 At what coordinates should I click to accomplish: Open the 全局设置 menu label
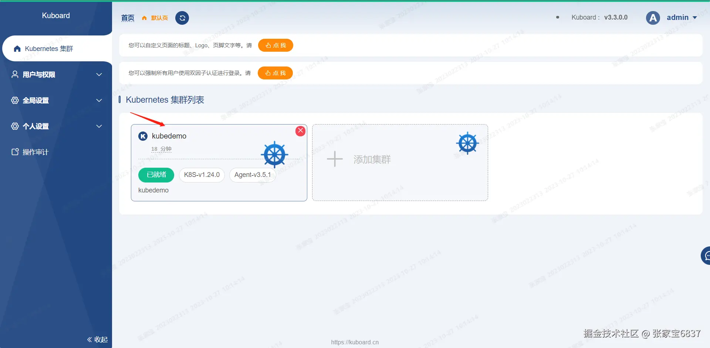[35, 100]
